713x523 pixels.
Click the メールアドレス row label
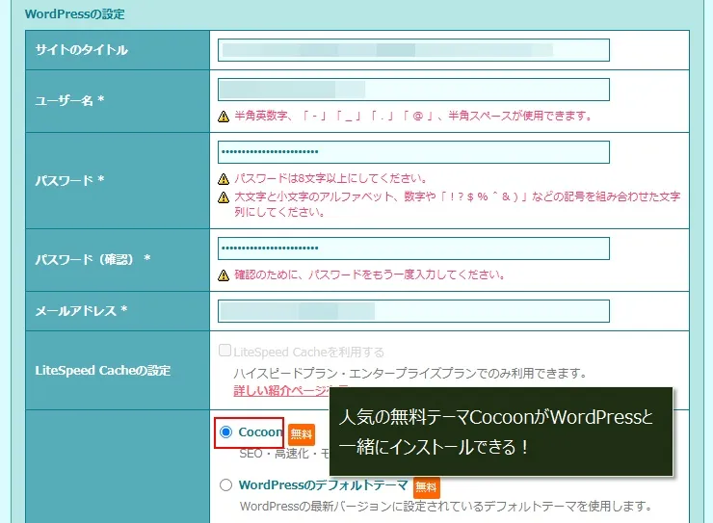coord(82,311)
